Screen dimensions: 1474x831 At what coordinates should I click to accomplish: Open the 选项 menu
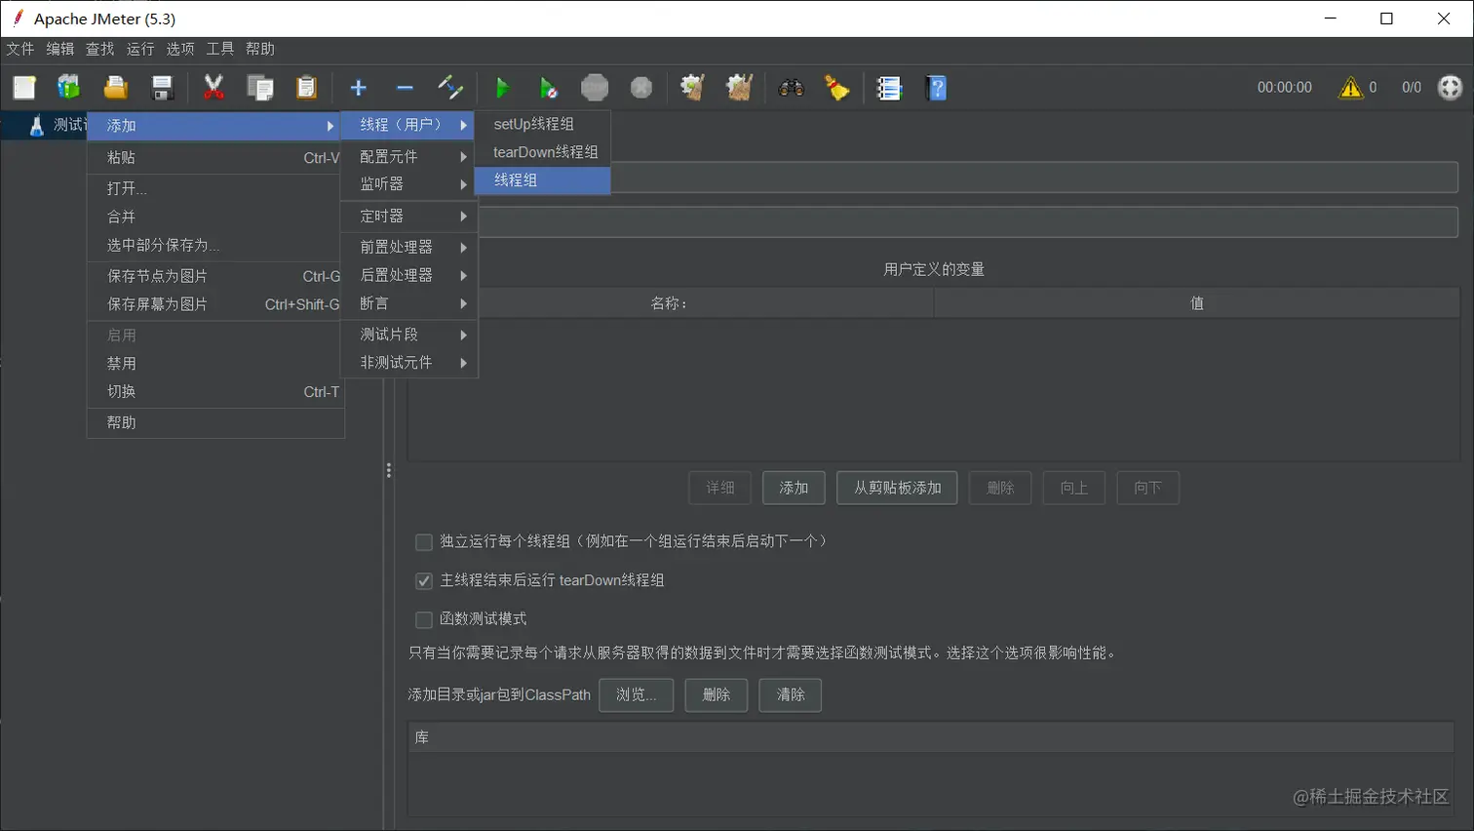(180, 49)
